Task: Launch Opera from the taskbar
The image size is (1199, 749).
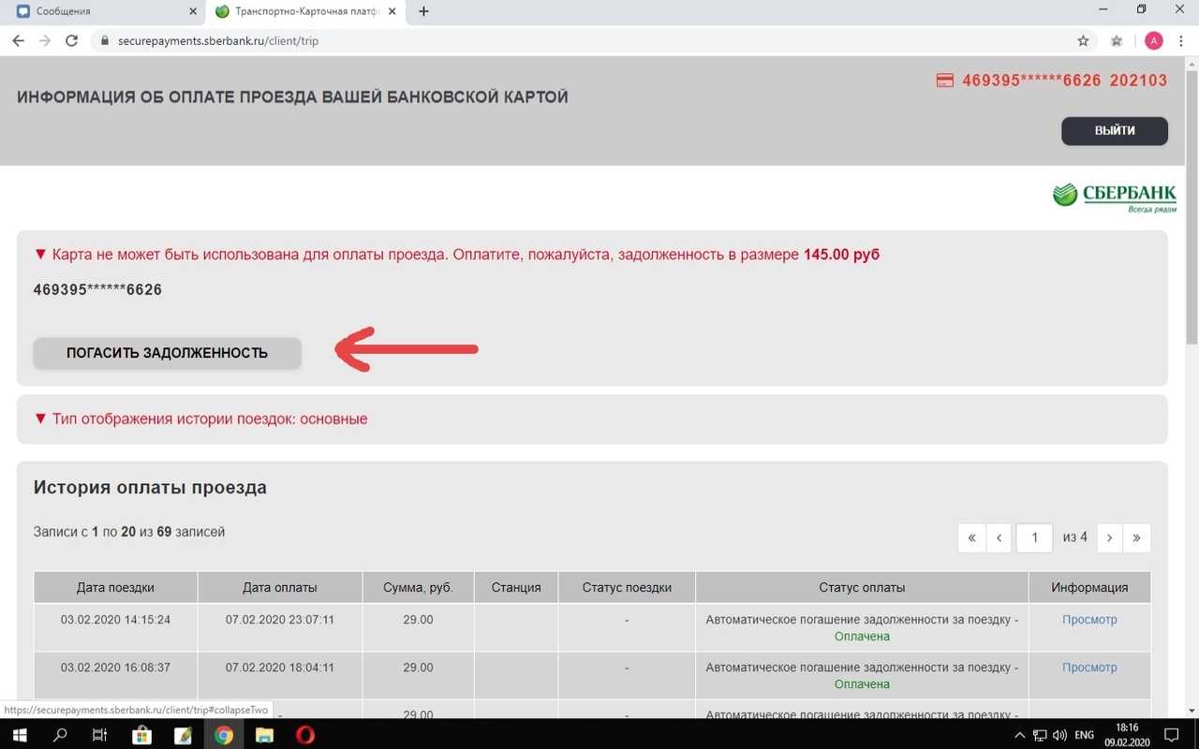Action: click(x=305, y=735)
